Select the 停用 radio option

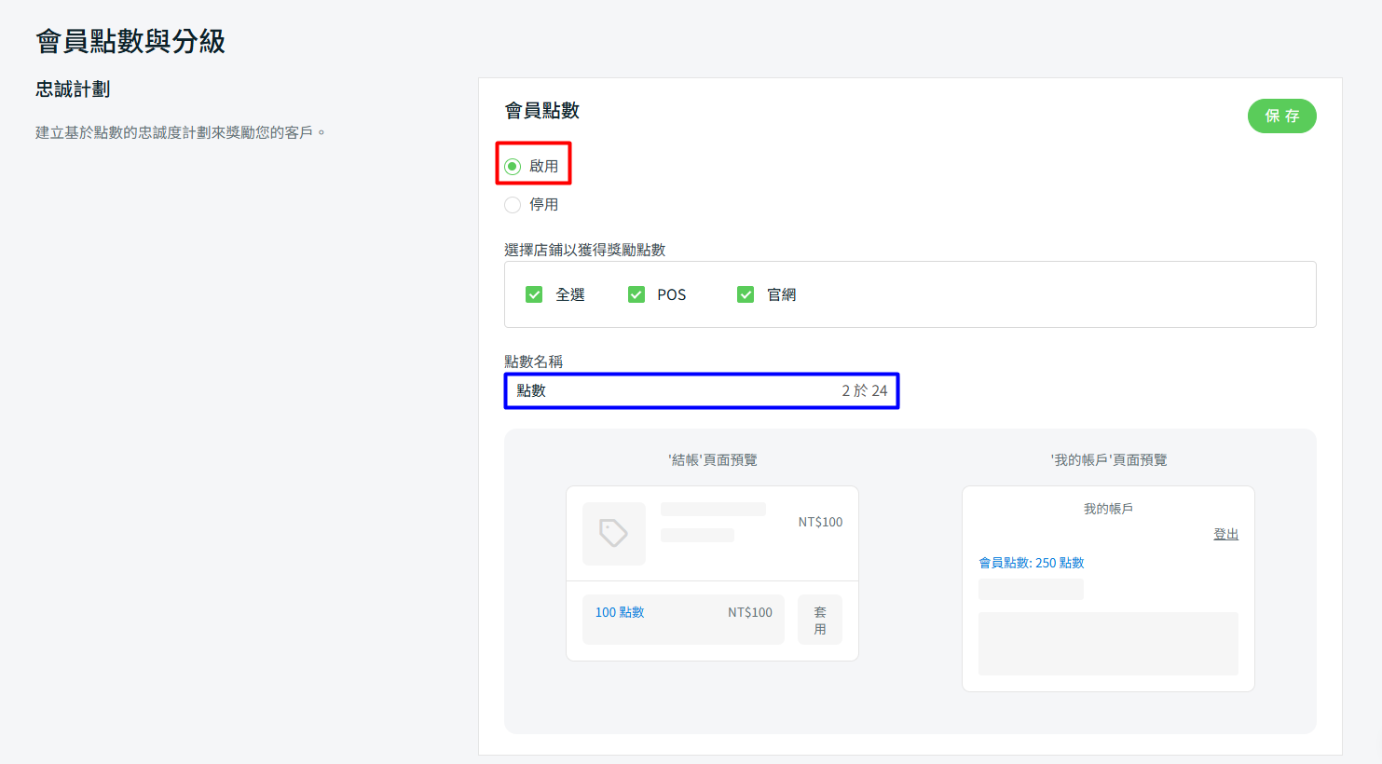coord(513,205)
